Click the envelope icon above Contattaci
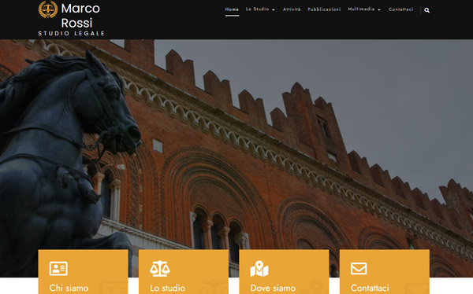 359,268
